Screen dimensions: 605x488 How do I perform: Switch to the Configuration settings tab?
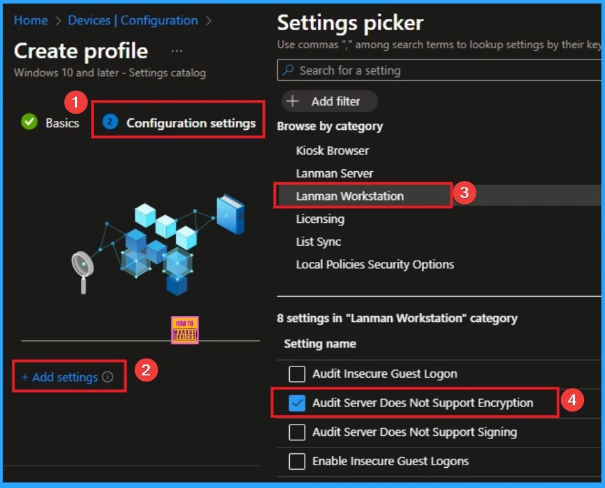[190, 123]
